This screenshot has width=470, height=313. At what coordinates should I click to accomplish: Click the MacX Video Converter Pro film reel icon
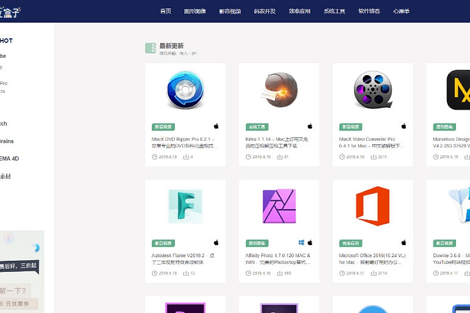[x=373, y=90]
